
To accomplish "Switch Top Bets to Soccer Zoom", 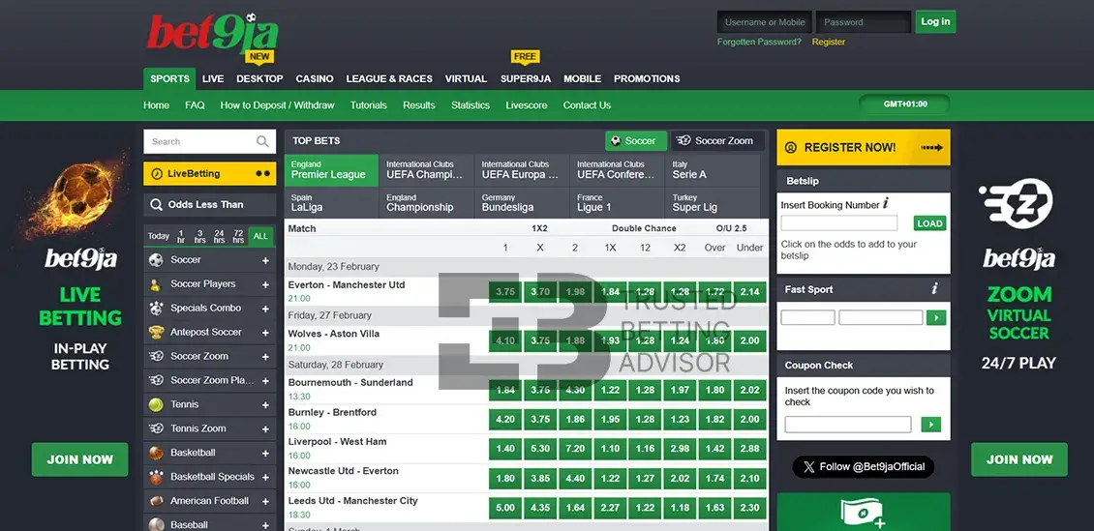I will pos(717,141).
